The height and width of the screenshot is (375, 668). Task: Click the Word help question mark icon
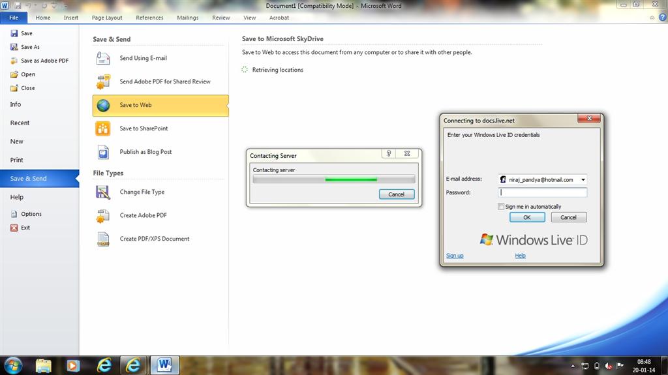pyautogui.click(x=663, y=18)
